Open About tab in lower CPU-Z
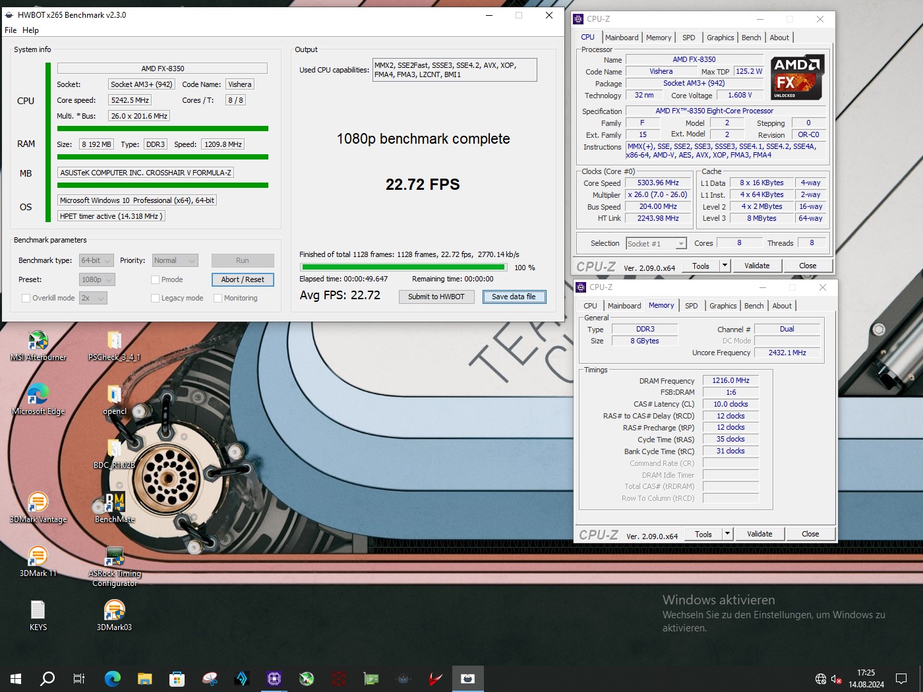This screenshot has width=923, height=692. [x=782, y=306]
